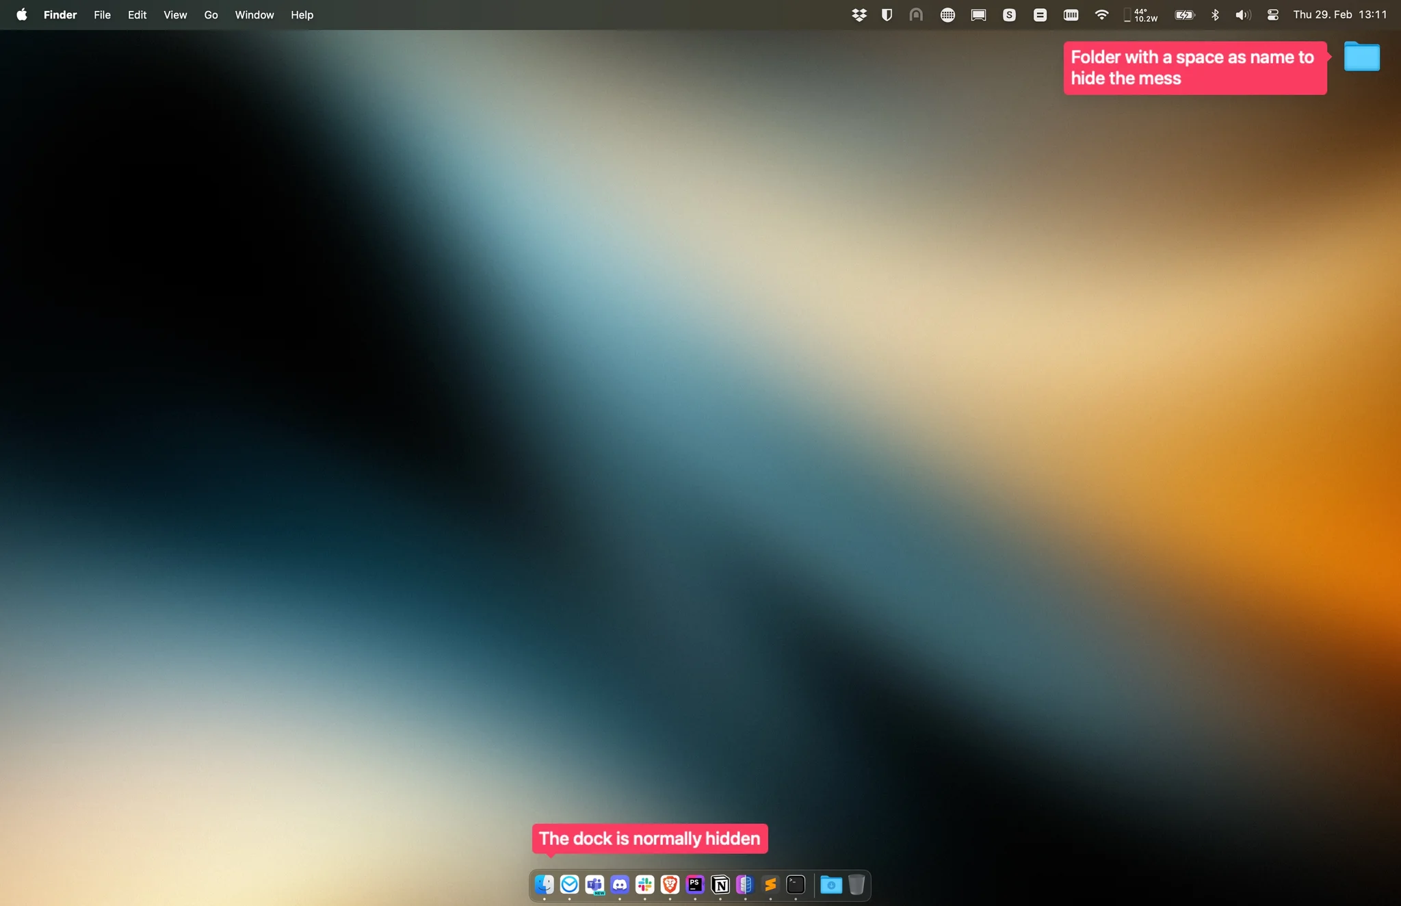
Task: Open the Go menu
Action: (211, 15)
